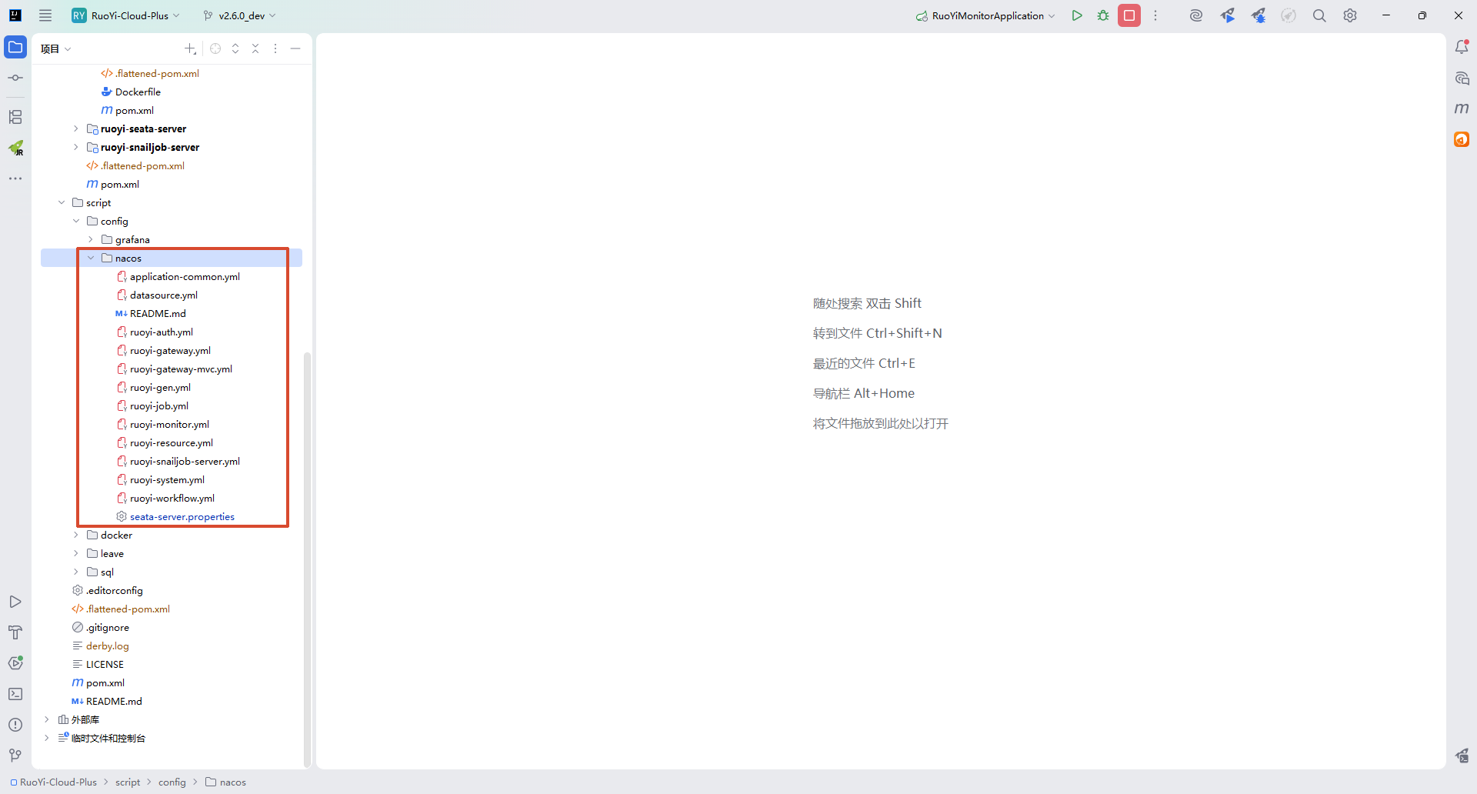Click the project tree vertical scrollbar

coord(307,539)
